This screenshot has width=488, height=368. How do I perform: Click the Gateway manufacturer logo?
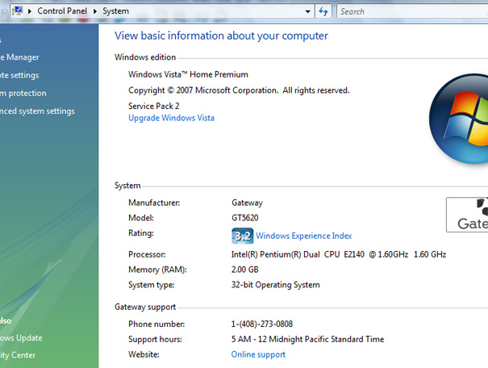click(x=467, y=215)
